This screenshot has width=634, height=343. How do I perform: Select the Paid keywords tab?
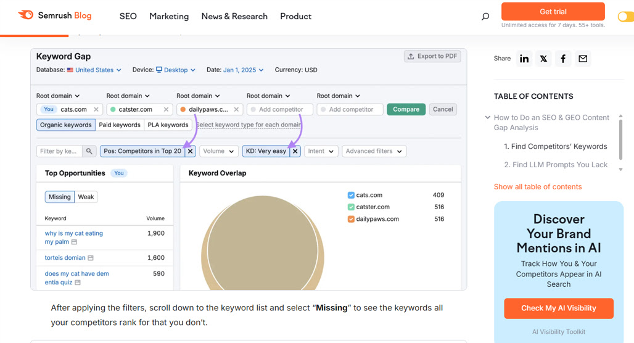click(x=120, y=125)
